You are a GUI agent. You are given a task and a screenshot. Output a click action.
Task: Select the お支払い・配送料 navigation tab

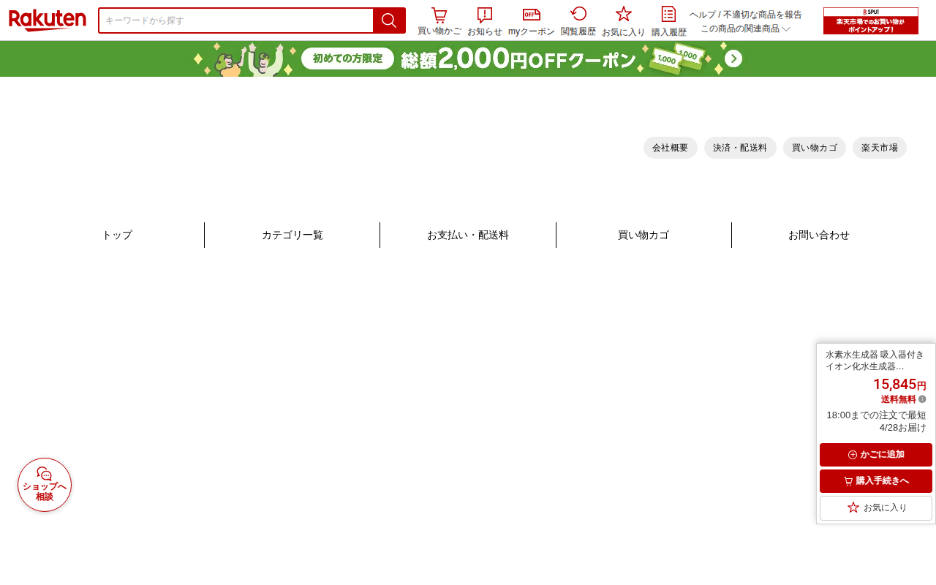click(x=468, y=235)
